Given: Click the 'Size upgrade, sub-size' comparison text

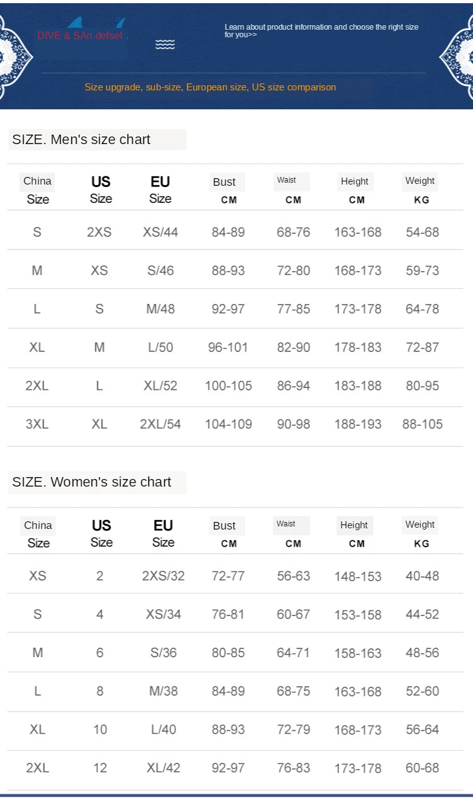Looking at the screenshot, I should 210,87.
